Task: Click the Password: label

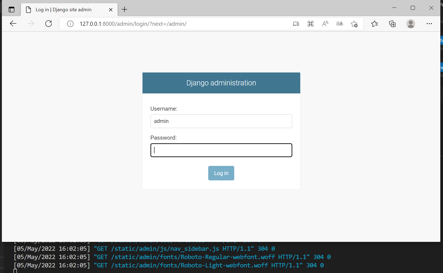Action: 164,138
